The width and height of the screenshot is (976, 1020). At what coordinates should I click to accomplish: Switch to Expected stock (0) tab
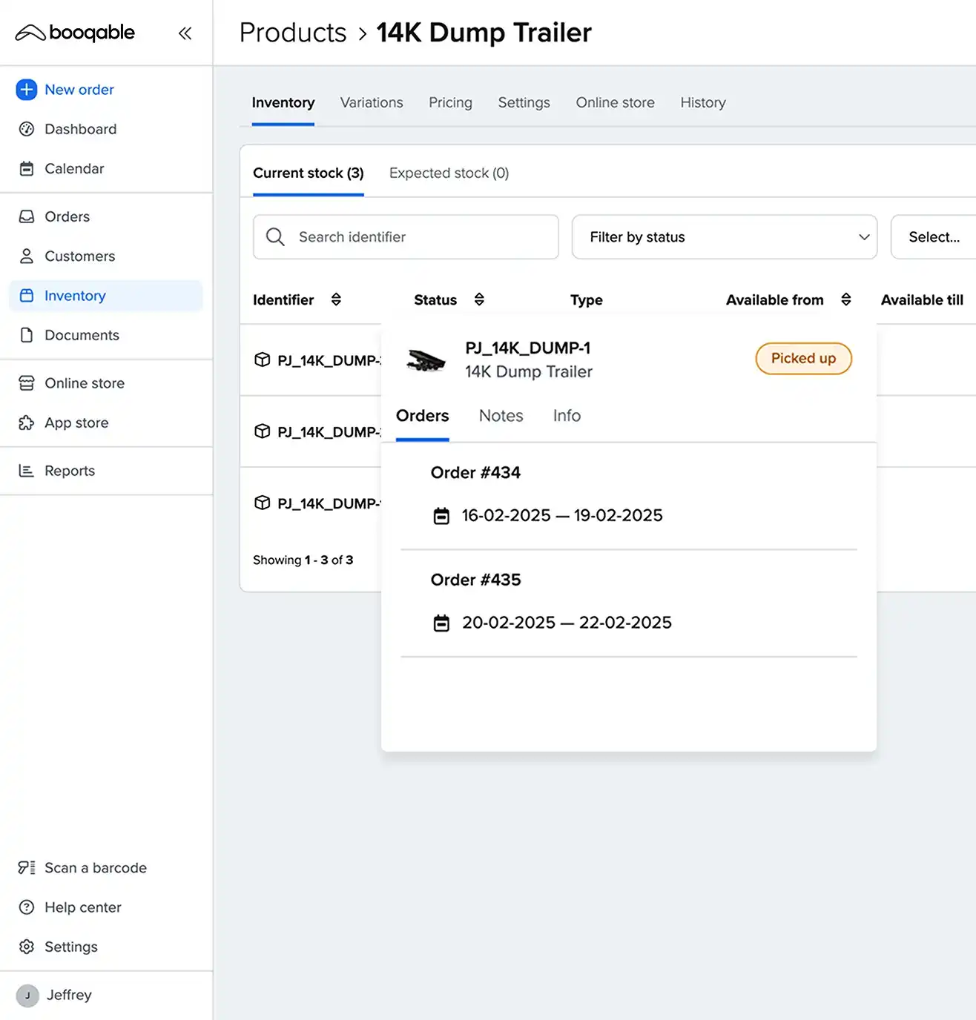[x=449, y=173]
